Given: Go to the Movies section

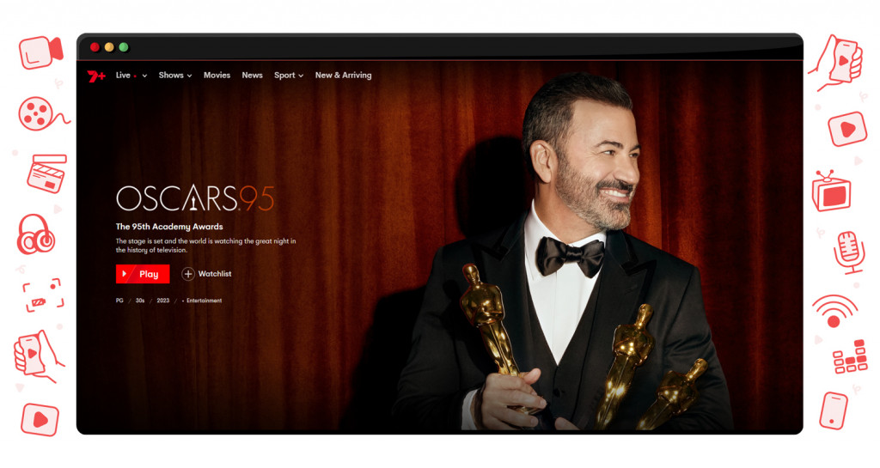Looking at the screenshot, I should 217,75.
